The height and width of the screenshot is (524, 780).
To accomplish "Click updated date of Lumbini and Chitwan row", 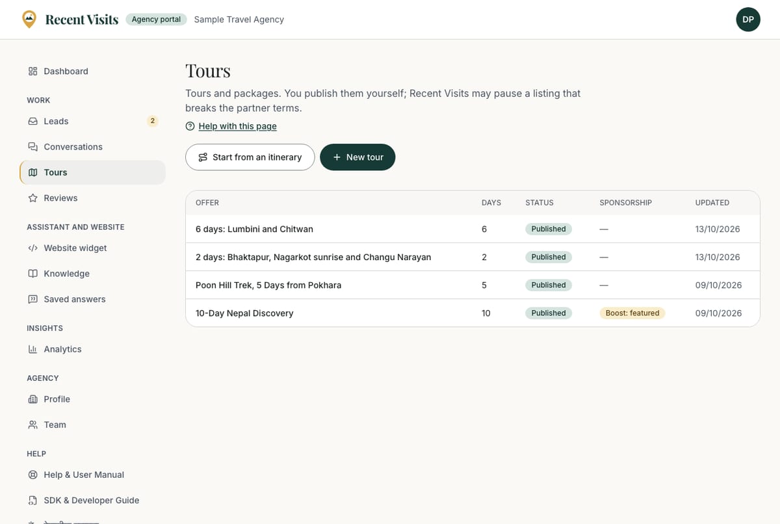I will pos(718,229).
